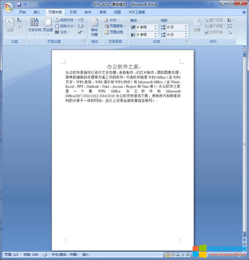Switch to Print Layout view
This screenshot has width=249, height=260.
(168, 255)
